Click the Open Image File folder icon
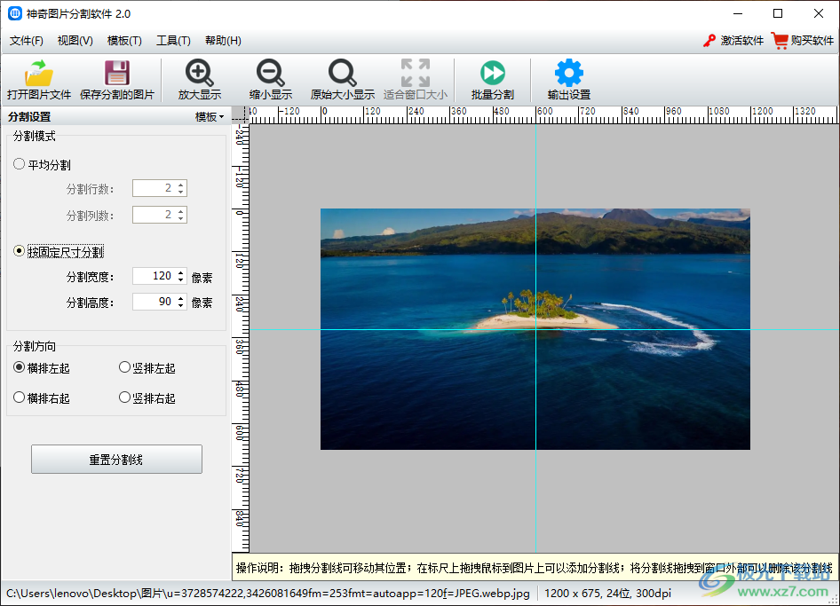The height and width of the screenshot is (606, 840). [39, 73]
